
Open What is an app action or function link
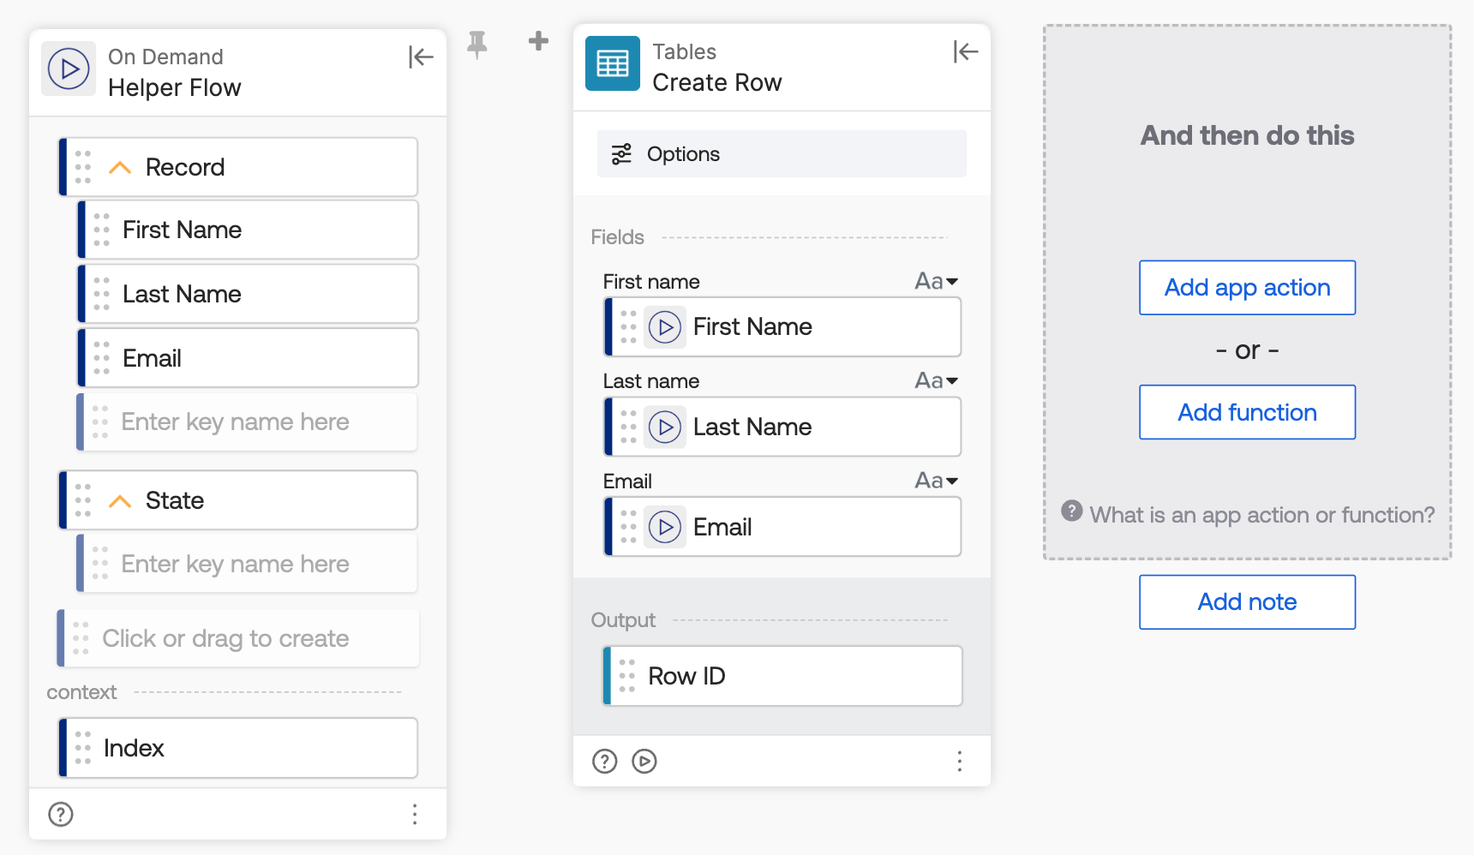pos(1261,515)
